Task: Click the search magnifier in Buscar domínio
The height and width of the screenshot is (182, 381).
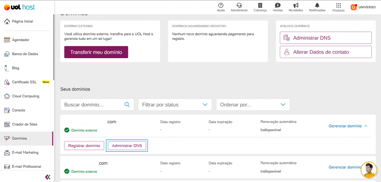Action: click(127, 105)
